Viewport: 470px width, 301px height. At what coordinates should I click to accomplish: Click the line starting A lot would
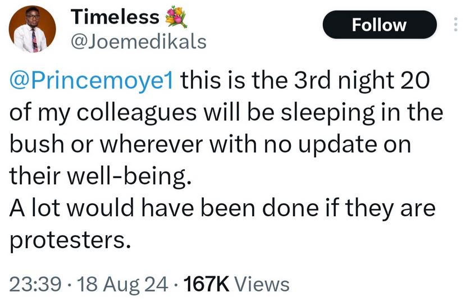pos(222,209)
